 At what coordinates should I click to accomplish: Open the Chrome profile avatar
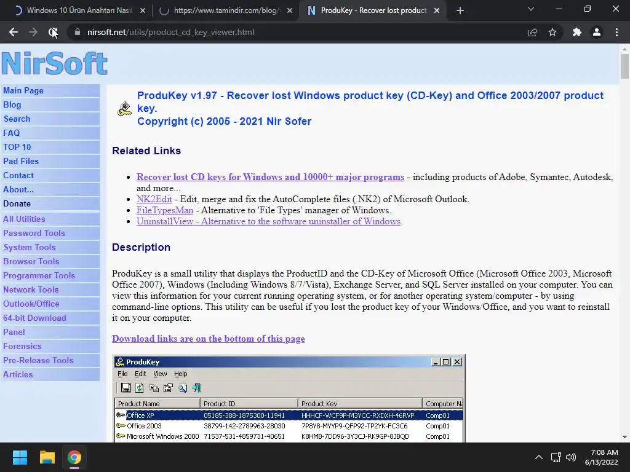pyautogui.click(x=597, y=32)
